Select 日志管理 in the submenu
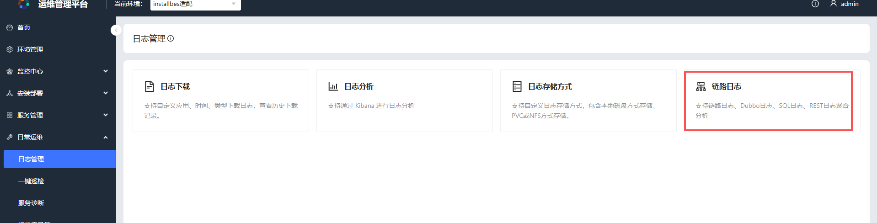This screenshot has height=223, width=877. click(x=59, y=159)
